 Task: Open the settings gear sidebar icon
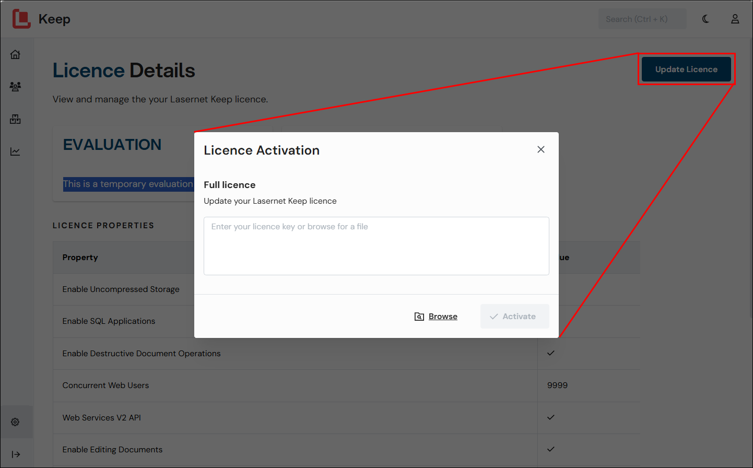[15, 422]
